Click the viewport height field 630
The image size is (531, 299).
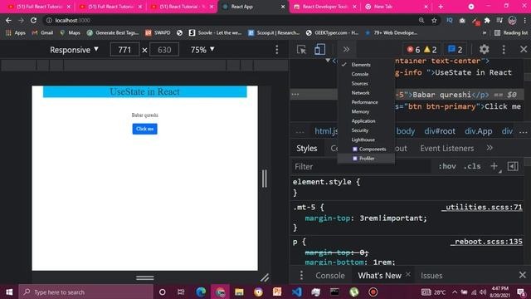[164, 50]
